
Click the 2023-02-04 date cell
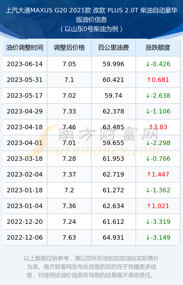pos(25,174)
